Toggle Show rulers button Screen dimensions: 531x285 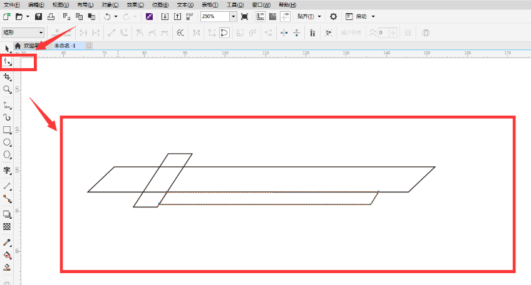tap(260, 16)
